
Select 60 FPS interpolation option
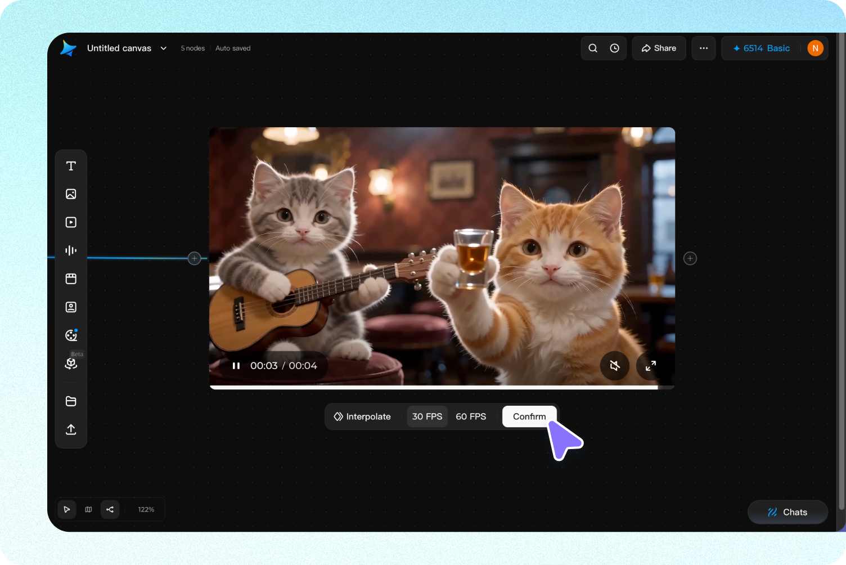[471, 416]
